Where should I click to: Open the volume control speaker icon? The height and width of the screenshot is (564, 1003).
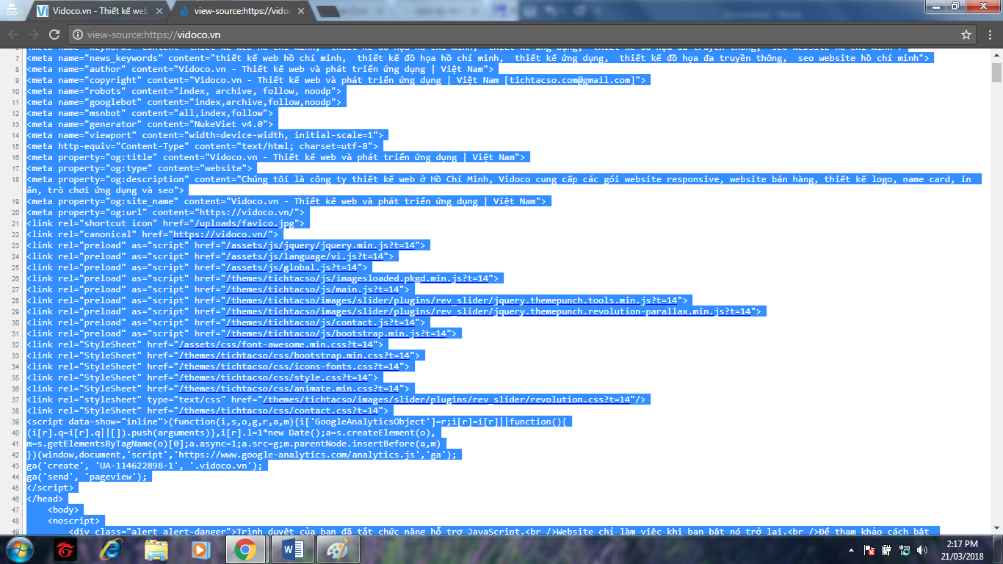click(921, 549)
